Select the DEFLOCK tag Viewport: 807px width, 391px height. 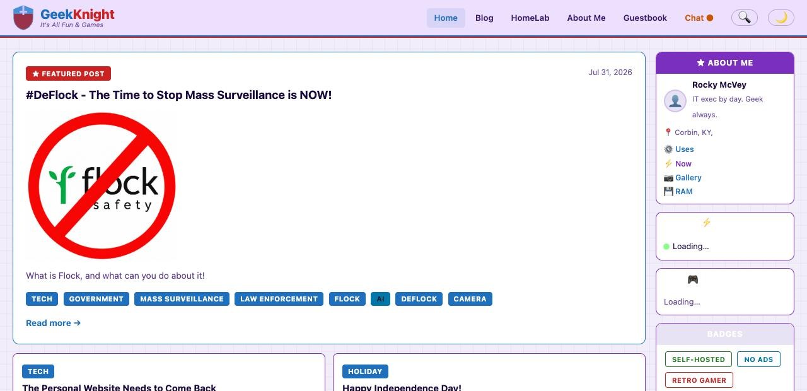tap(419, 299)
